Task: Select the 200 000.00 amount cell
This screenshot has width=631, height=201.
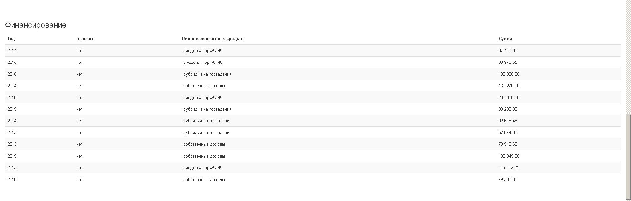Action: pyautogui.click(x=509, y=97)
